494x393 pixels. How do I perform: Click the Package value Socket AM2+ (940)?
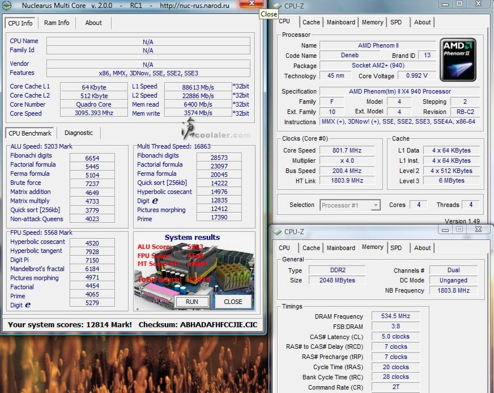[378, 65]
